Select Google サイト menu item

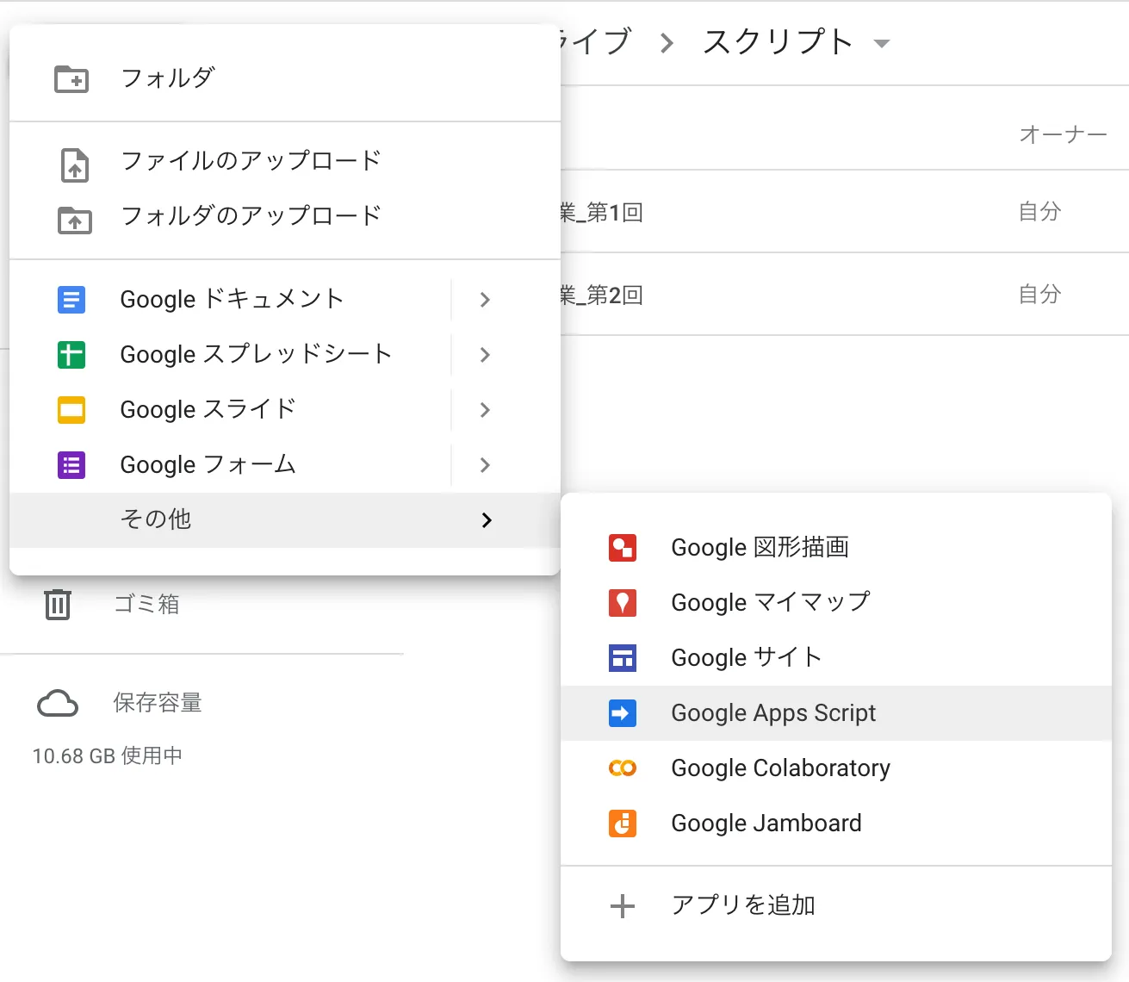(x=746, y=658)
